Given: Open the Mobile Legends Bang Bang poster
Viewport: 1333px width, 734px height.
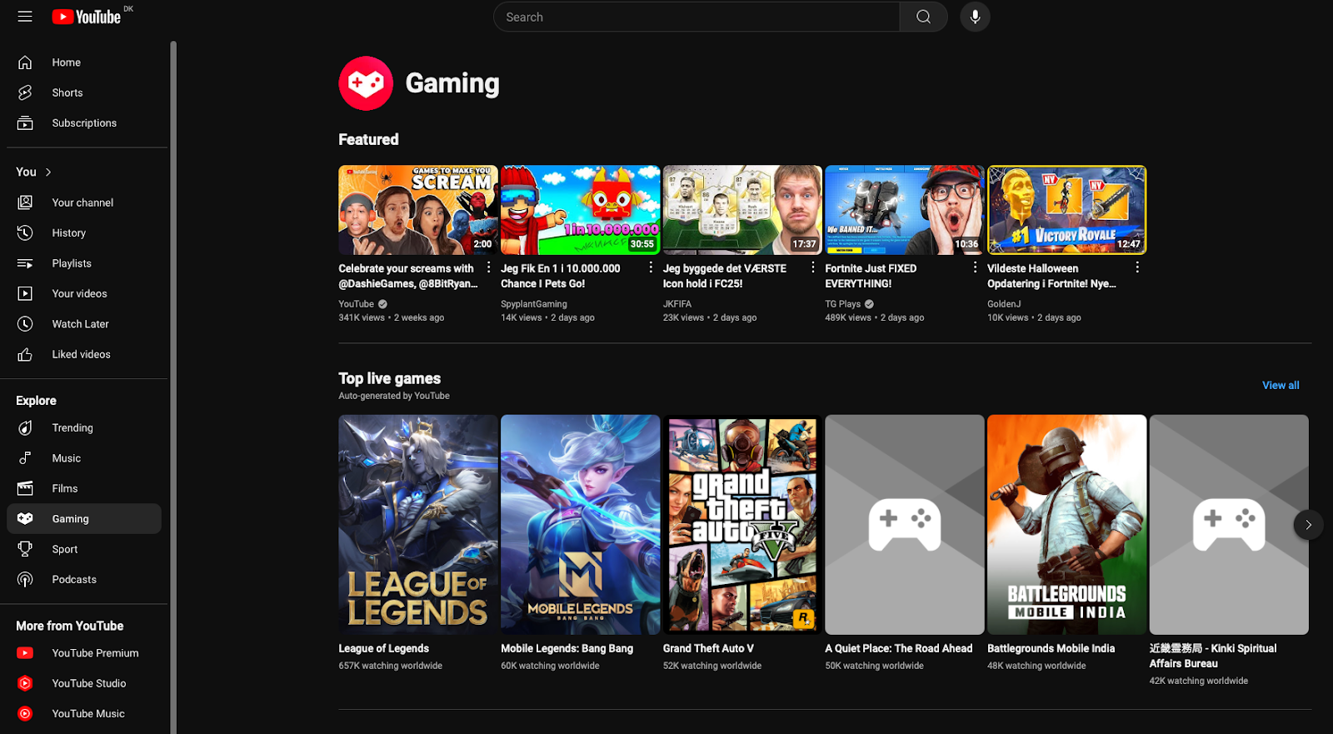Looking at the screenshot, I should tap(581, 525).
